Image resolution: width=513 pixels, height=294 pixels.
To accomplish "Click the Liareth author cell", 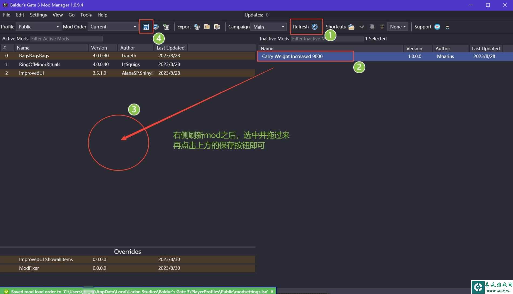I will tap(129, 56).
